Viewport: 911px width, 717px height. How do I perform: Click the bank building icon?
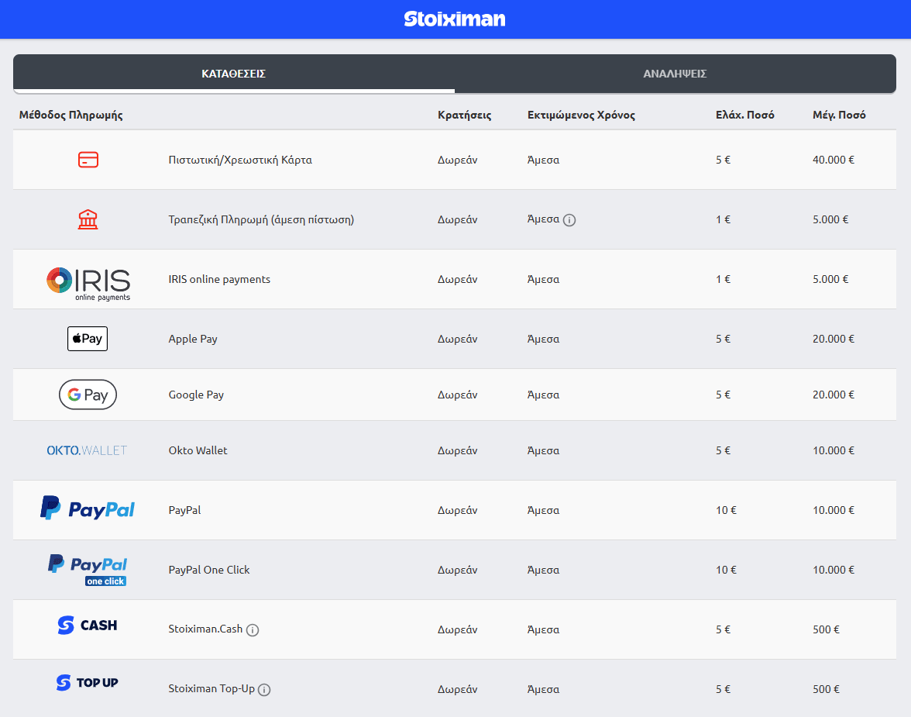(x=88, y=219)
